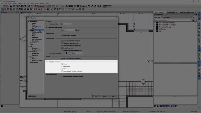
Task: Click the Help question mark icon
Action: 25,6
